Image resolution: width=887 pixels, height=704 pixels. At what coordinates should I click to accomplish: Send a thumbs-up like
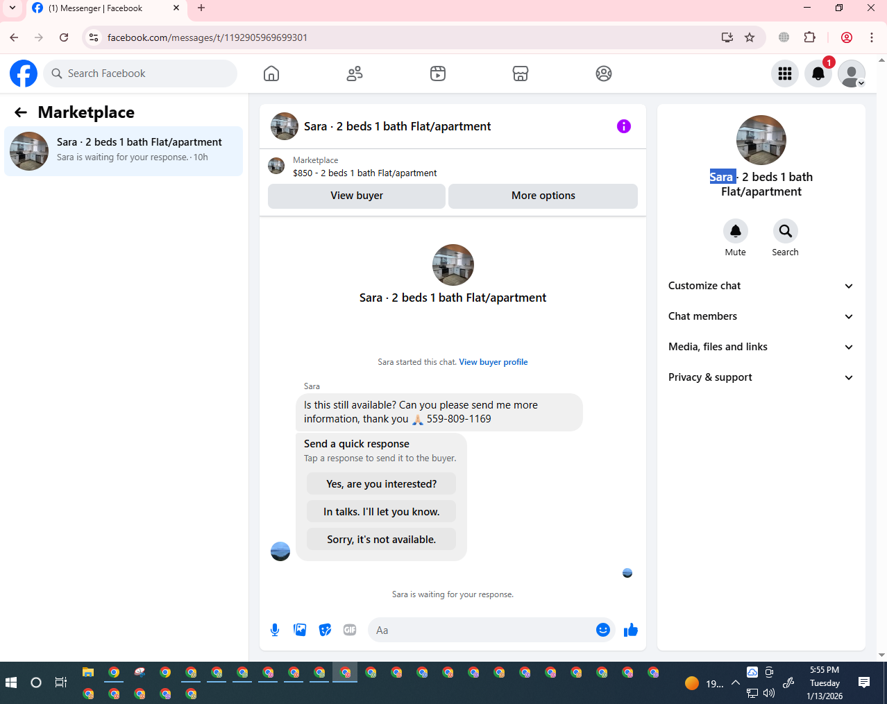coord(631,630)
